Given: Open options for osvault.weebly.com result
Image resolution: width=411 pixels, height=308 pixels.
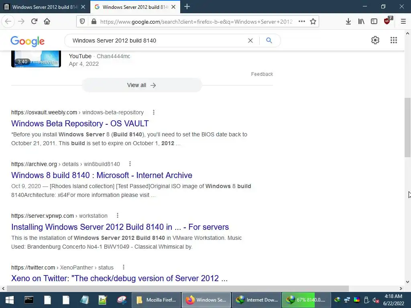Looking at the screenshot, I should 154,112.
